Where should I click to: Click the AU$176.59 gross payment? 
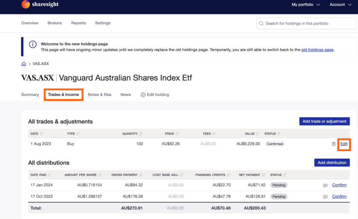tap(133, 196)
